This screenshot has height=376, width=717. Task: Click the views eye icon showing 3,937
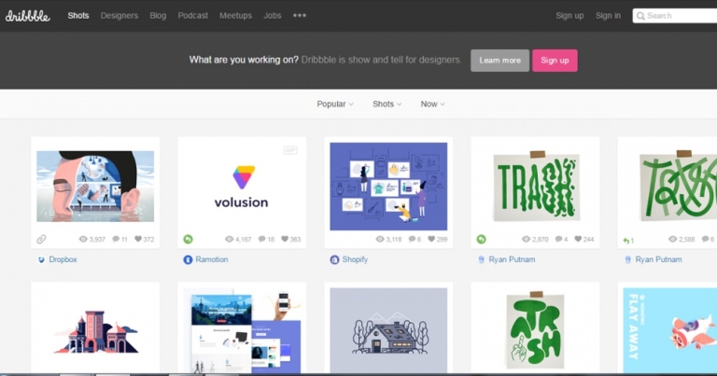click(x=83, y=239)
